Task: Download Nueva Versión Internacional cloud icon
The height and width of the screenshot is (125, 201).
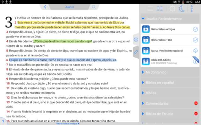Action: [195, 51]
